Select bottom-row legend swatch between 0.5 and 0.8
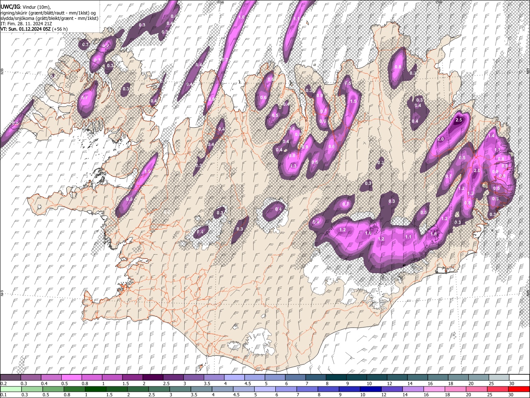 click(53, 389)
